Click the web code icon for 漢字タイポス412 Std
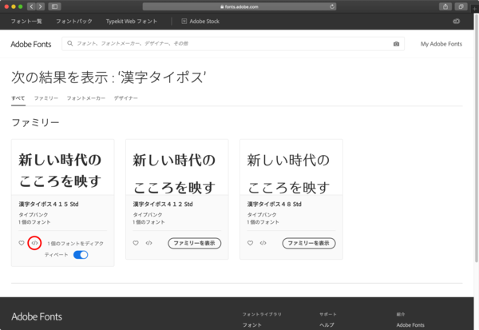Image resolution: width=479 pixels, height=330 pixels. point(148,243)
